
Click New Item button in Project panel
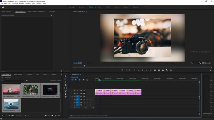pos(56,116)
